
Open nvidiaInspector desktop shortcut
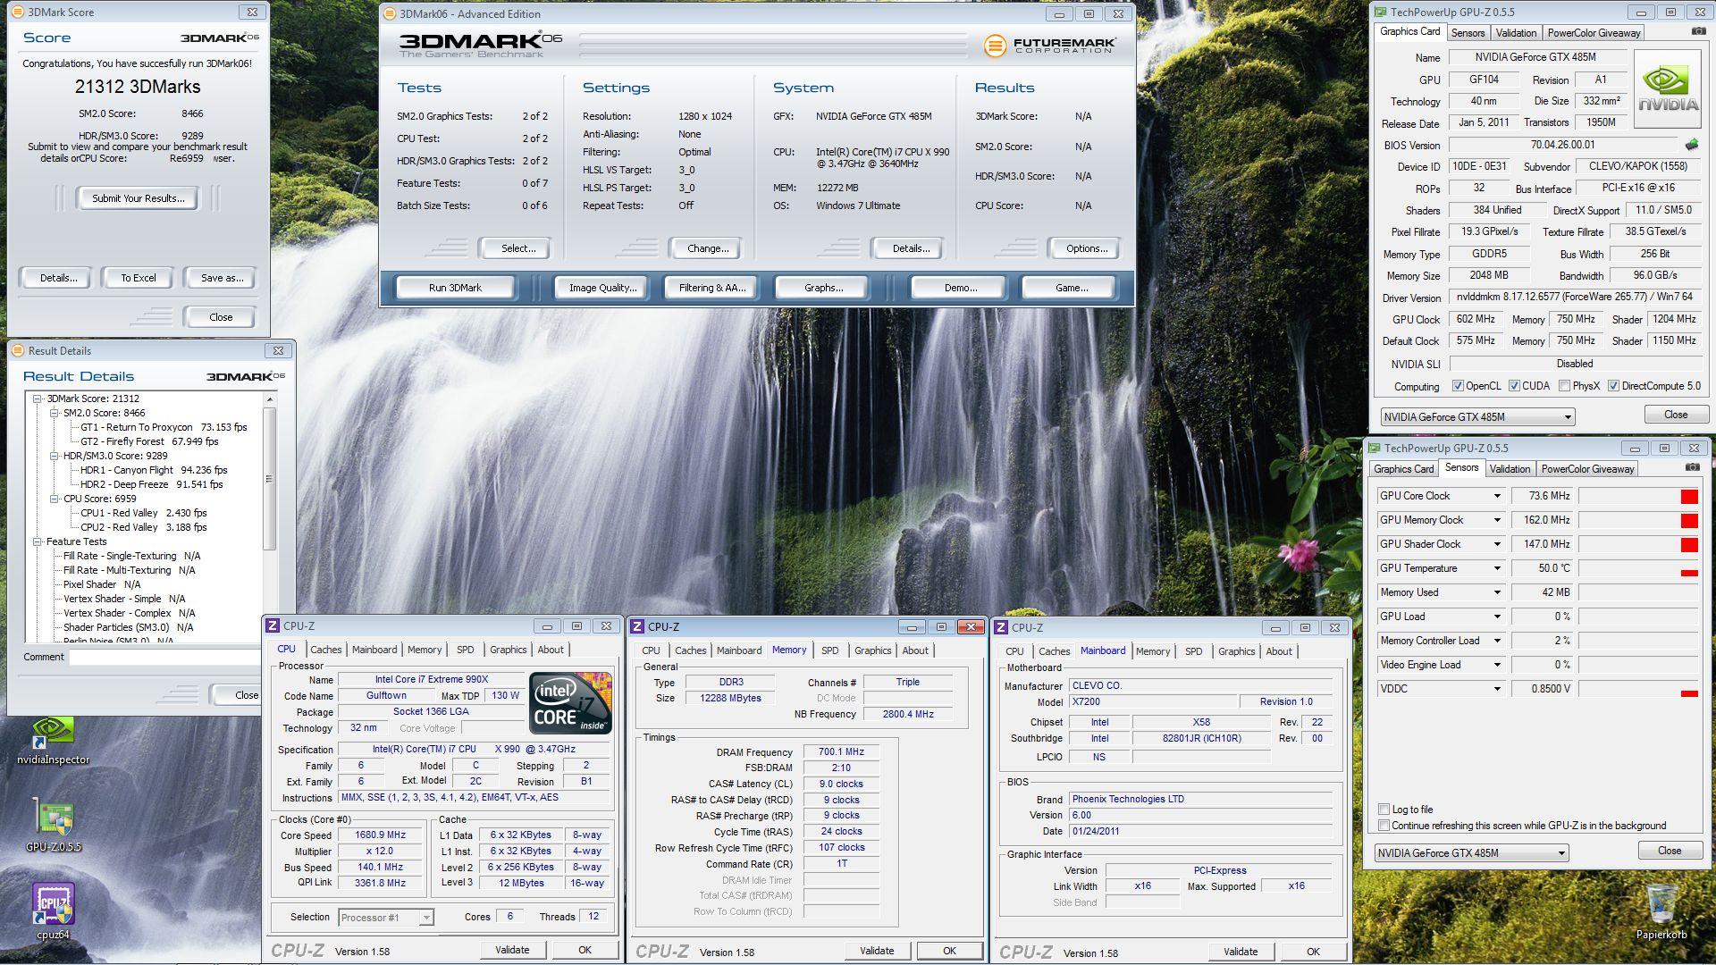point(53,740)
